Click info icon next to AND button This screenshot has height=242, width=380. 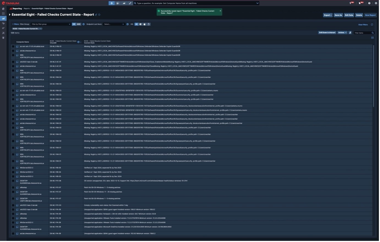pos(84,24)
